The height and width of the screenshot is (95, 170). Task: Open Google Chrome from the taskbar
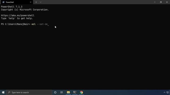pos(81,92)
